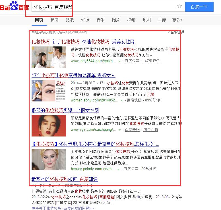Open the Baidu logo homepage
221x210 pixels.
pyautogui.click(x=15, y=6)
